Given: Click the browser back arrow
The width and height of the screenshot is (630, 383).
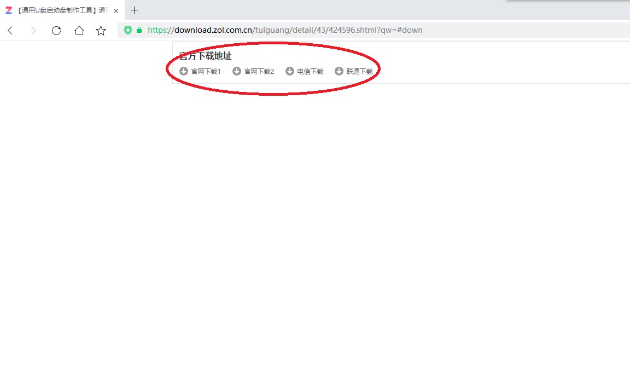Looking at the screenshot, I should click(x=10, y=31).
